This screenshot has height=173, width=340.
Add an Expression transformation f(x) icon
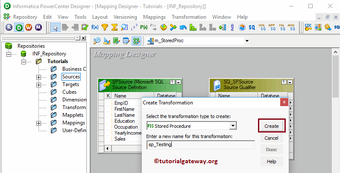pos(95,27)
